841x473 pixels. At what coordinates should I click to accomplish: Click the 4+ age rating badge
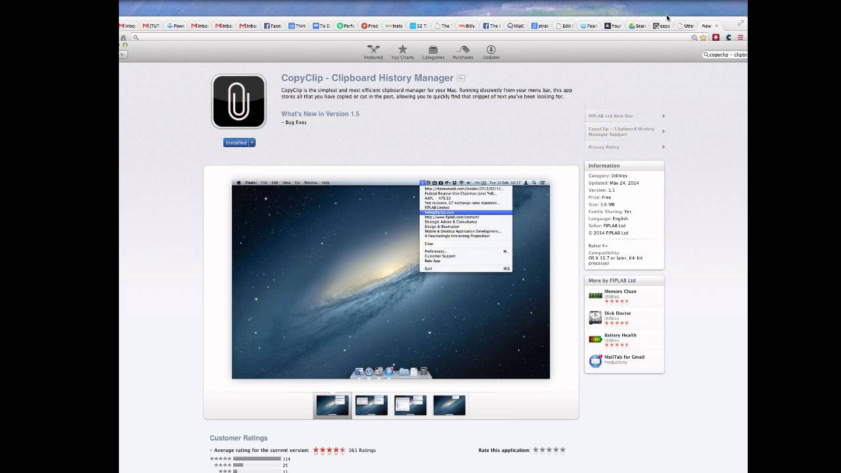pyautogui.click(x=461, y=78)
